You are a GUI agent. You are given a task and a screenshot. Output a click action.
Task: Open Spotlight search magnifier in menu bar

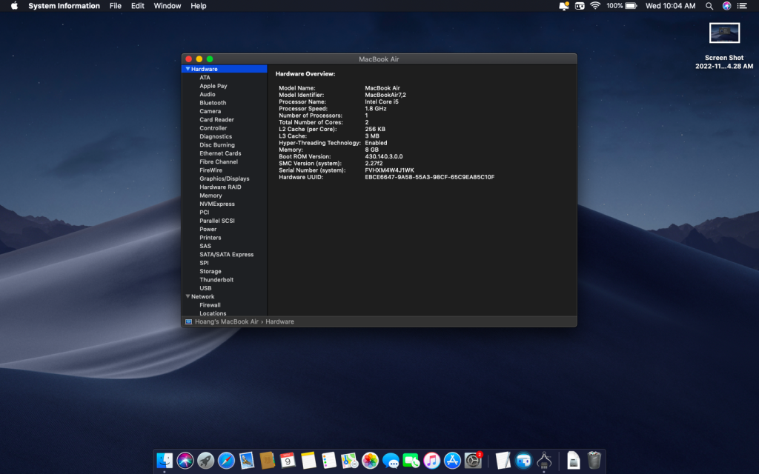[x=709, y=6]
